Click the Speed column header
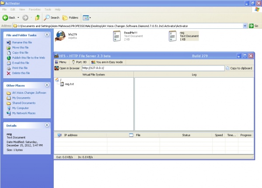This screenshot has height=188, width=262. click(x=219, y=135)
